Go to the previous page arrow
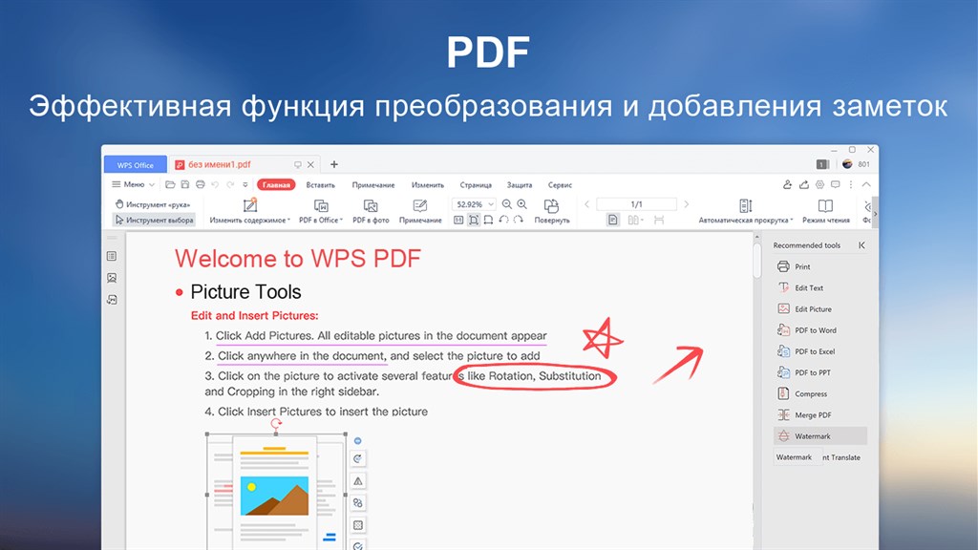 pyautogui.click(x=587, y=204)
